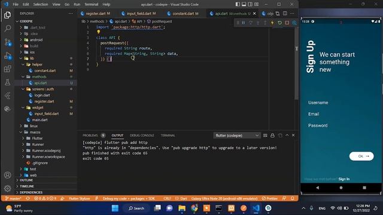Click errors and warnings status counter
Screen dimensions: 383x215
click(x=45, y=198)
